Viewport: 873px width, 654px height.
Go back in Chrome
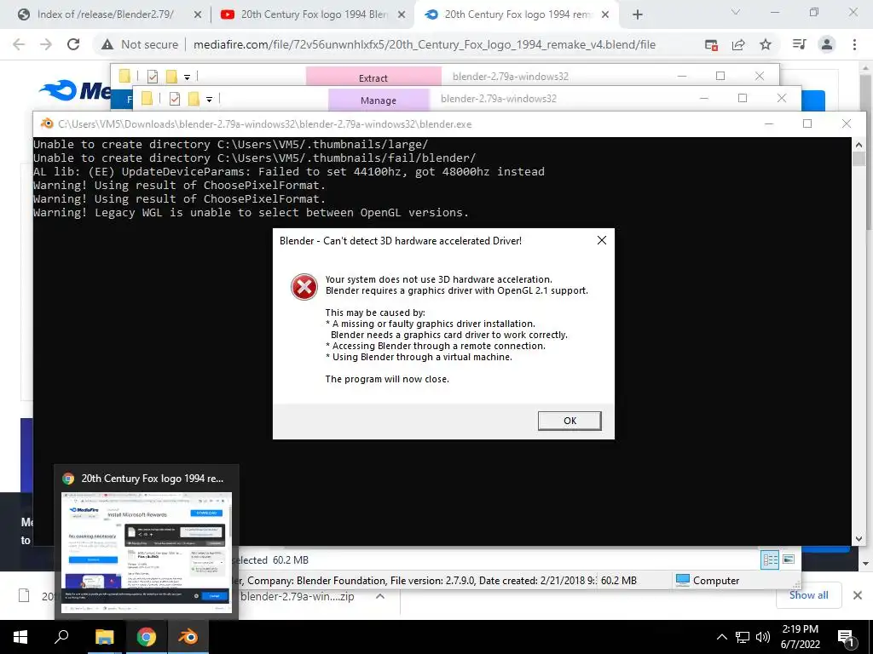(19, 44)
